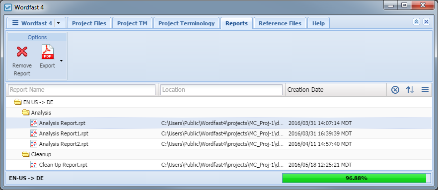The height and width of the screenshot is (190, 438).
Task: Click the Export PDF icon
Action: pyautogui.click(x=48, y=52)
